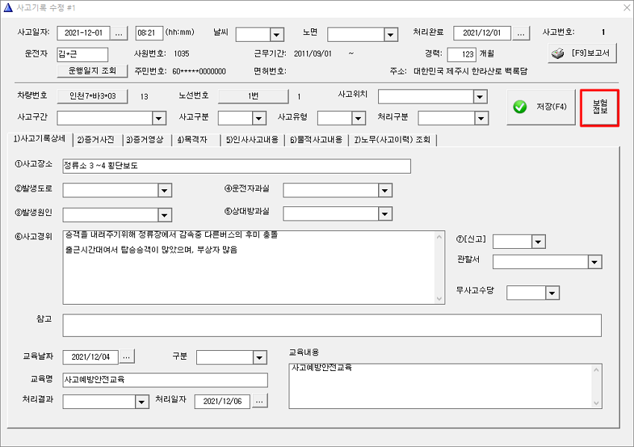Image resolution: width=634 pixels, height=447 pixels.
Task: Switch to the 1)사고기록상세 tab
Action: 40,139
